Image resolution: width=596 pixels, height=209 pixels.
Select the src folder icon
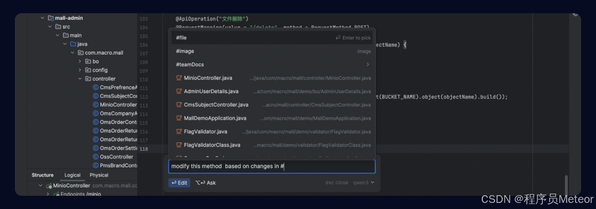pyautogui.click(x=58, y=26)
